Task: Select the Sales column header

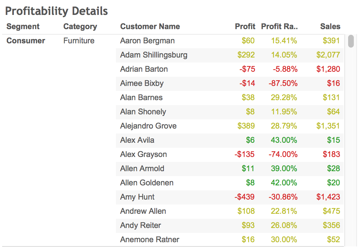Action: (330, 27)
